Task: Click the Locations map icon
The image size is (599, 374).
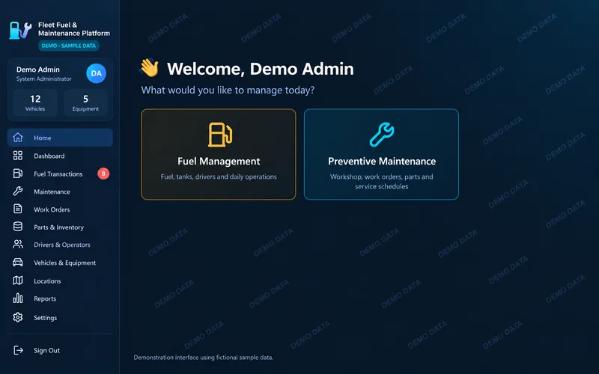Action: tap(17, 280)
